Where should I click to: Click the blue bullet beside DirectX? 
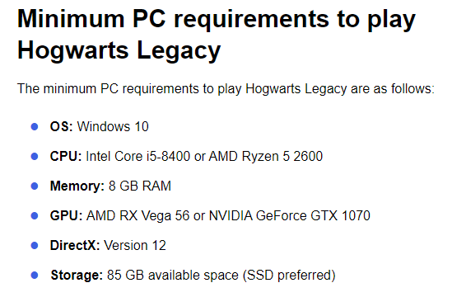[35, 246]
